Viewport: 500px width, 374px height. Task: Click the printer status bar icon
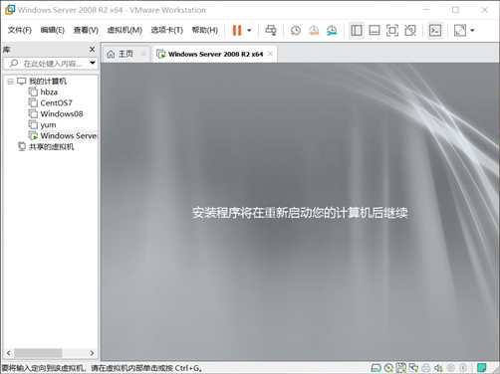(426, 367)
